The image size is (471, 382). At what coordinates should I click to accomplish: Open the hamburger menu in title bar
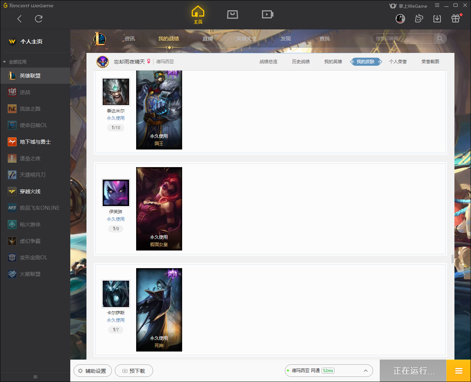tap(437, 6)
